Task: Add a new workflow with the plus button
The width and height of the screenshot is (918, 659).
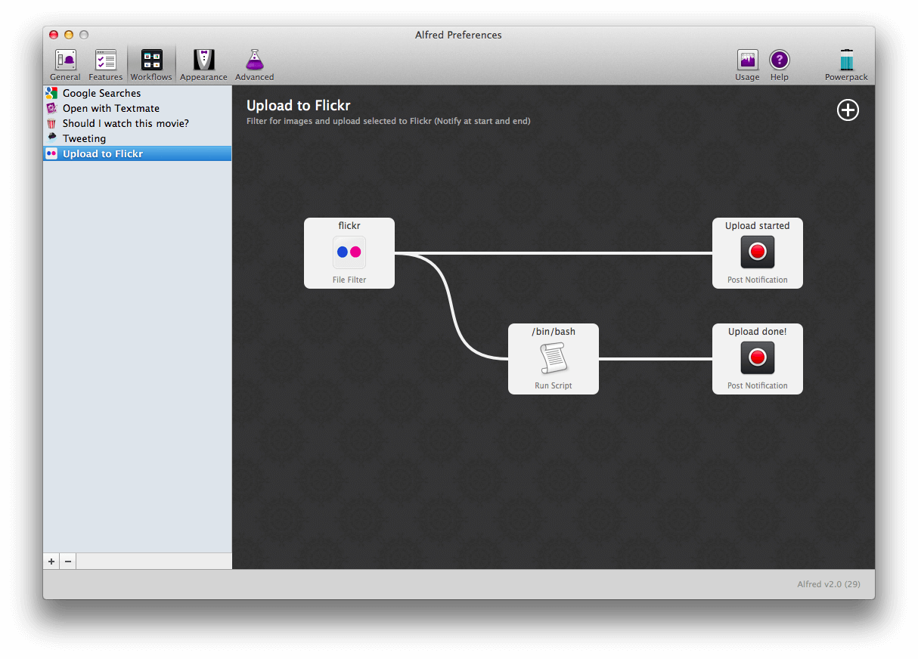Action: [51, 561]
